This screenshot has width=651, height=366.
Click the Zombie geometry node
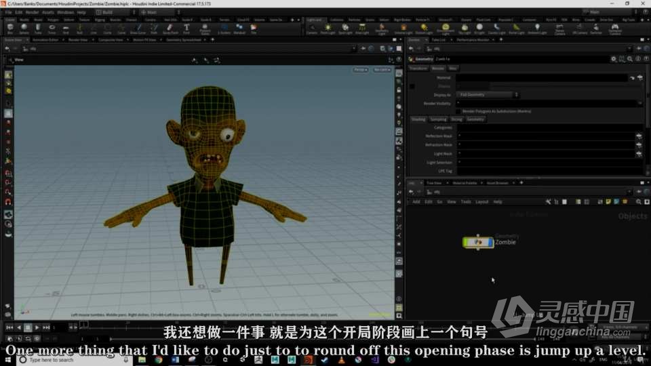click(478, 242)
